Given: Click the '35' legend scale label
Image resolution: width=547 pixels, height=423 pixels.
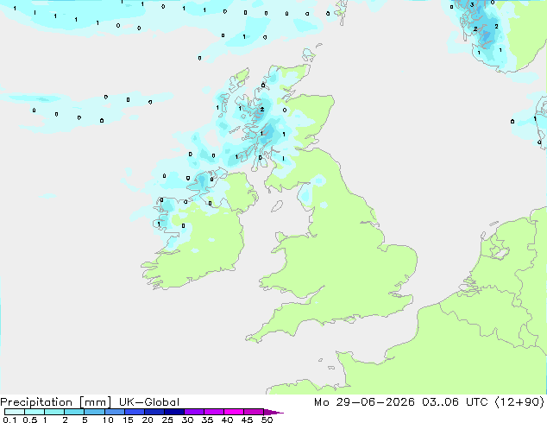Looking at the screenshot, I should tap(208, 420).
